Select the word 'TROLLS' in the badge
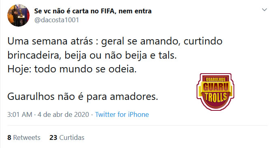 point(216,97)
